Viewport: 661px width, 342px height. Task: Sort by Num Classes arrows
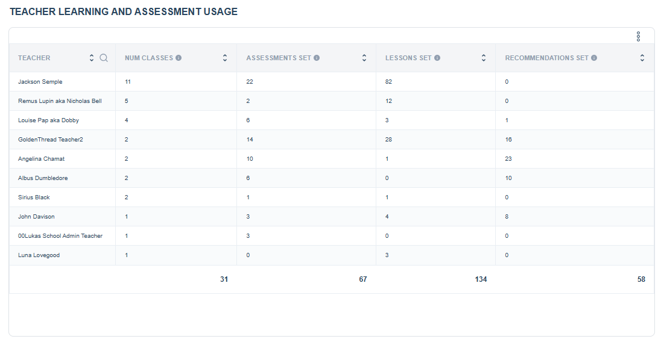tap(225, 58)
